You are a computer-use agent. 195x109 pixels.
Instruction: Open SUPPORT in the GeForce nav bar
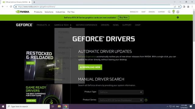[127, 25]
